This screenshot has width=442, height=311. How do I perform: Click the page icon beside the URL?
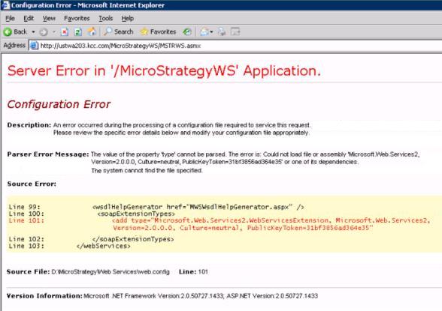(34, 46)
